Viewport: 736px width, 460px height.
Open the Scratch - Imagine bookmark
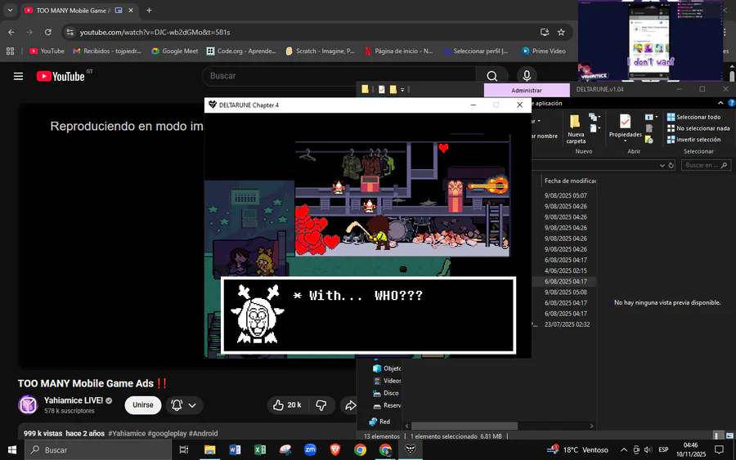[320, 51]
